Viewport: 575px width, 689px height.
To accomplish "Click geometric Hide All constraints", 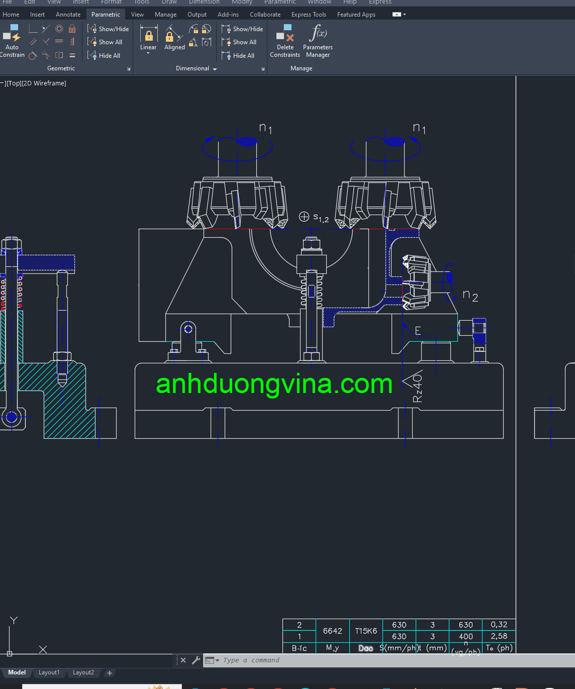I will (x=104, y=56).
